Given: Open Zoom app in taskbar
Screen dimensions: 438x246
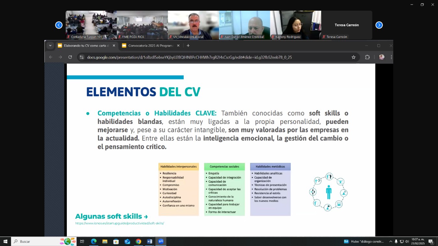Looking at the screenshot, I should tap(161, 241).
